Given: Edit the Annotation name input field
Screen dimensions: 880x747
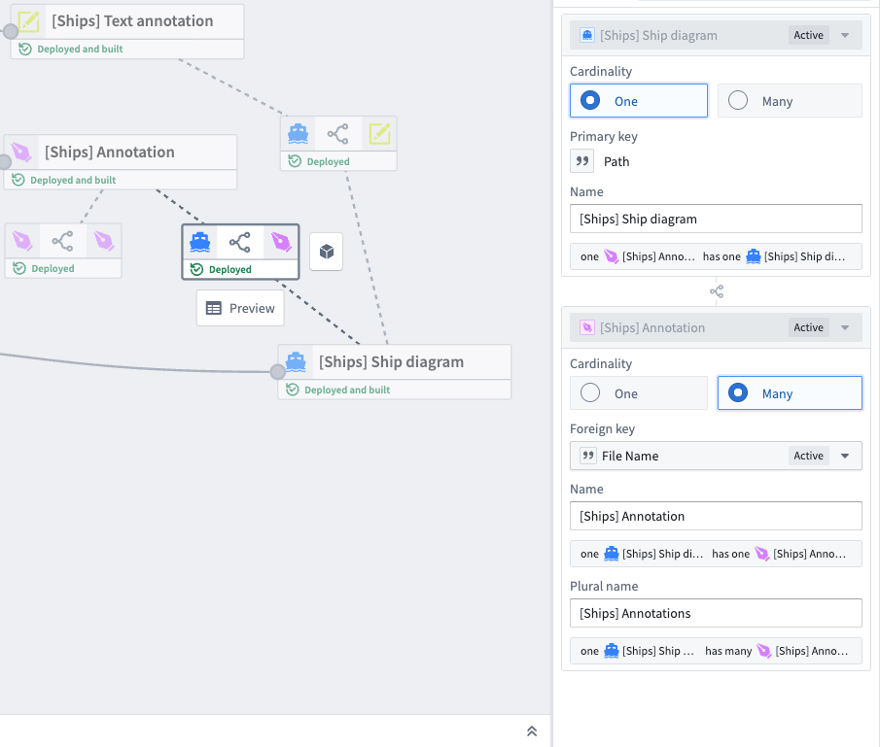Looking at the screenshot, I should tap(716, 516).
